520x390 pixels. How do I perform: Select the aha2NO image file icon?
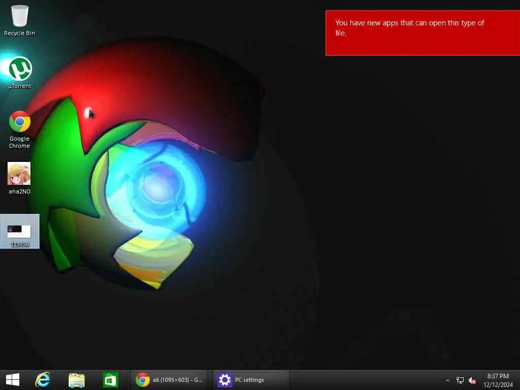coord(19,178)
